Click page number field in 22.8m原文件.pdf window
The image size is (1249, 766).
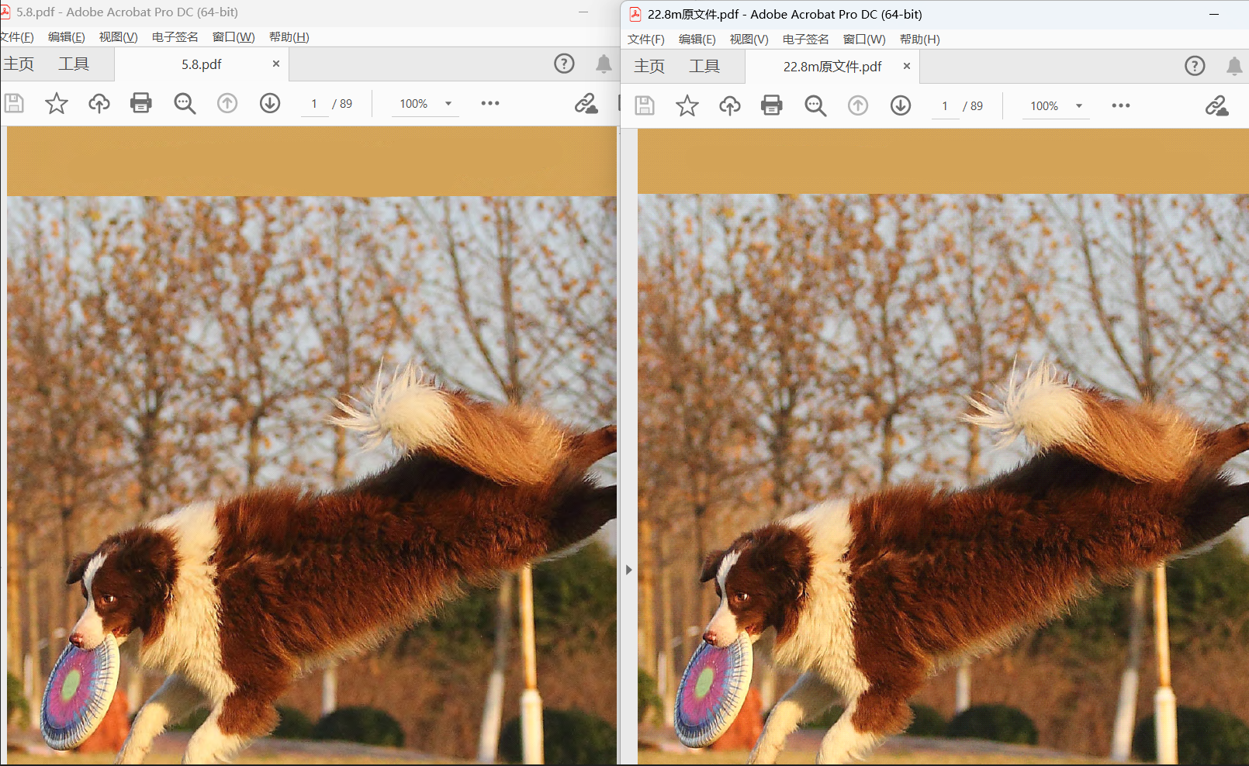tap(945, 105)
